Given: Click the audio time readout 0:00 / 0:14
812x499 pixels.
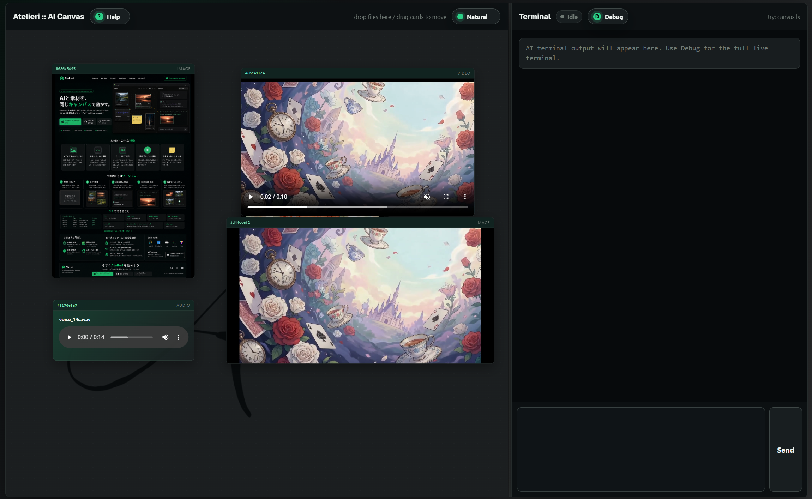Looking at the screenshot, I should (91, 337).
